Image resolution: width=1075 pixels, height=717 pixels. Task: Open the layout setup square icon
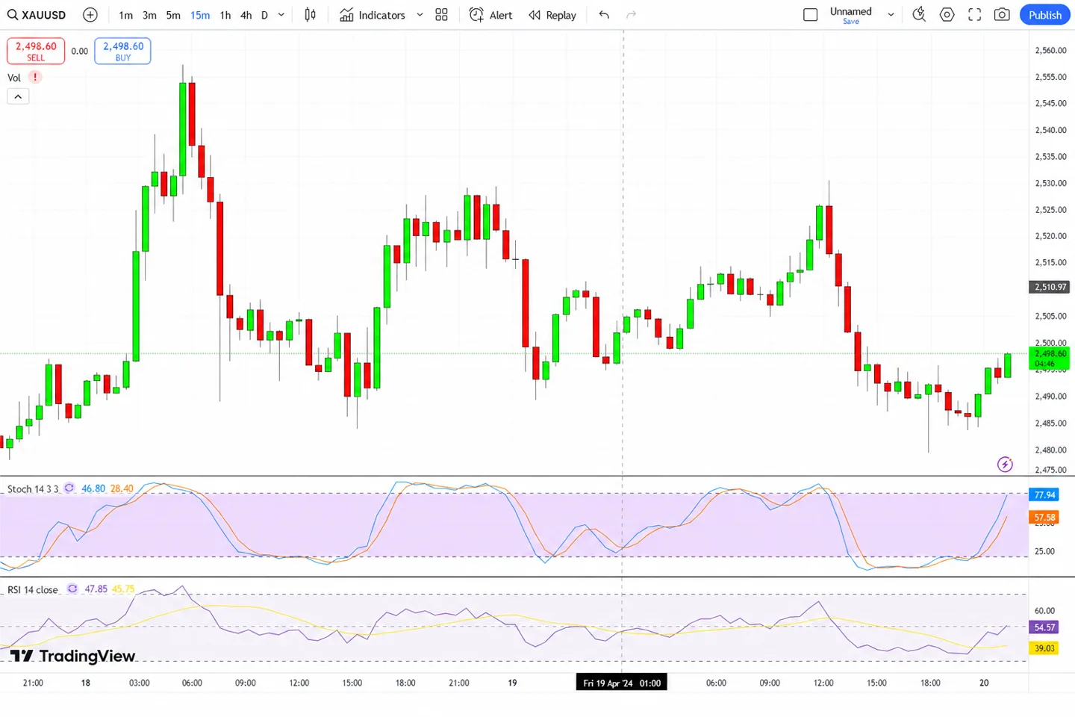pos(810,15)
